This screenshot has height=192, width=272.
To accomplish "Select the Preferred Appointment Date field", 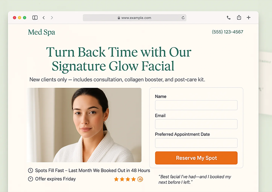I will (x=196, y=143).
